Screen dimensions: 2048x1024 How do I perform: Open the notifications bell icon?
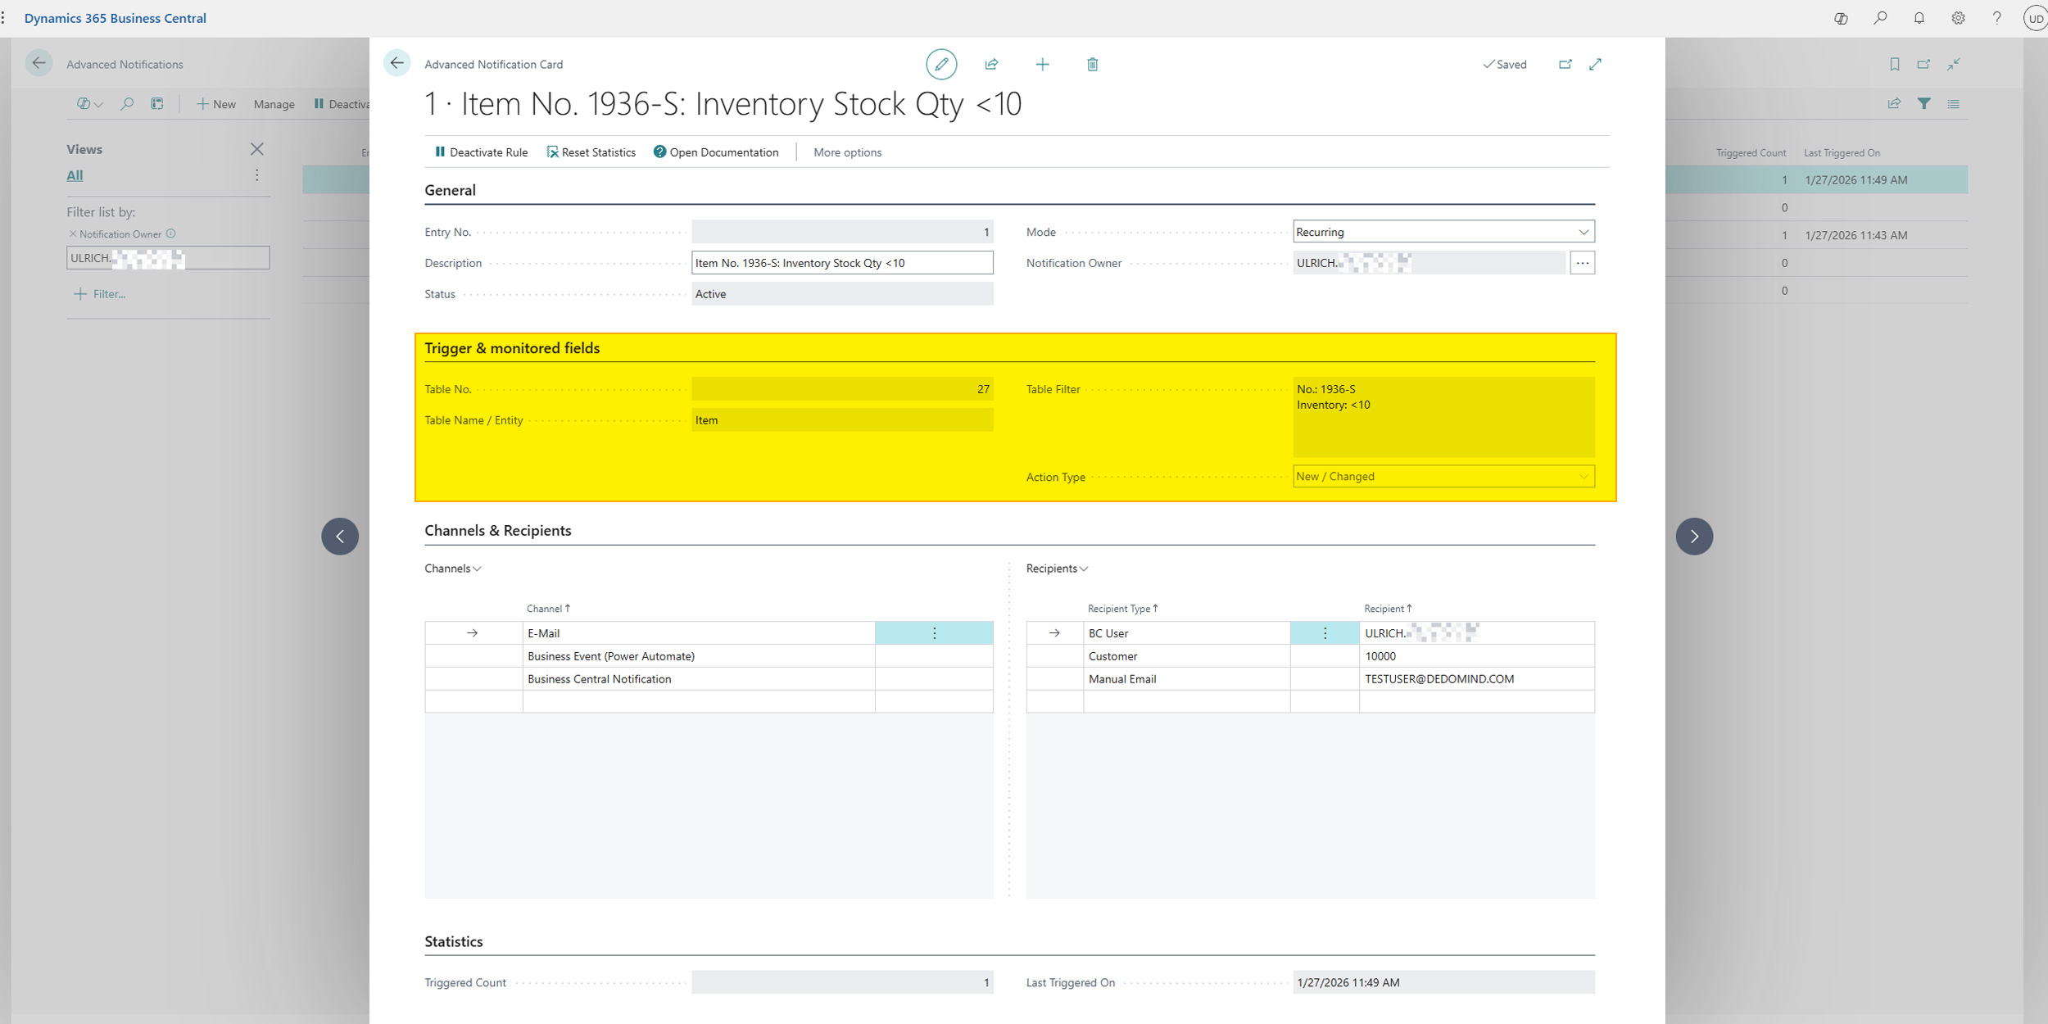click(x=1919, y=18)
